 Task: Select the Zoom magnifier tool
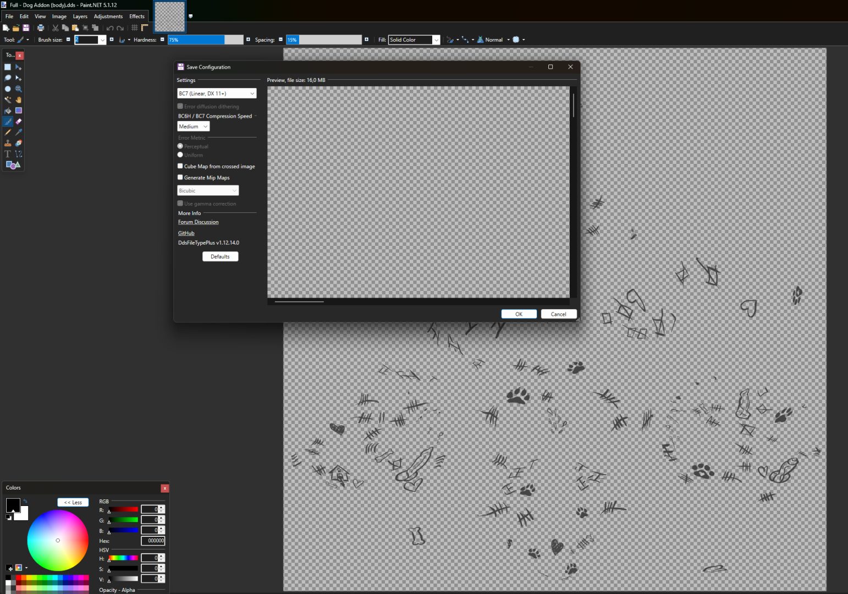(x=19, y=89)
